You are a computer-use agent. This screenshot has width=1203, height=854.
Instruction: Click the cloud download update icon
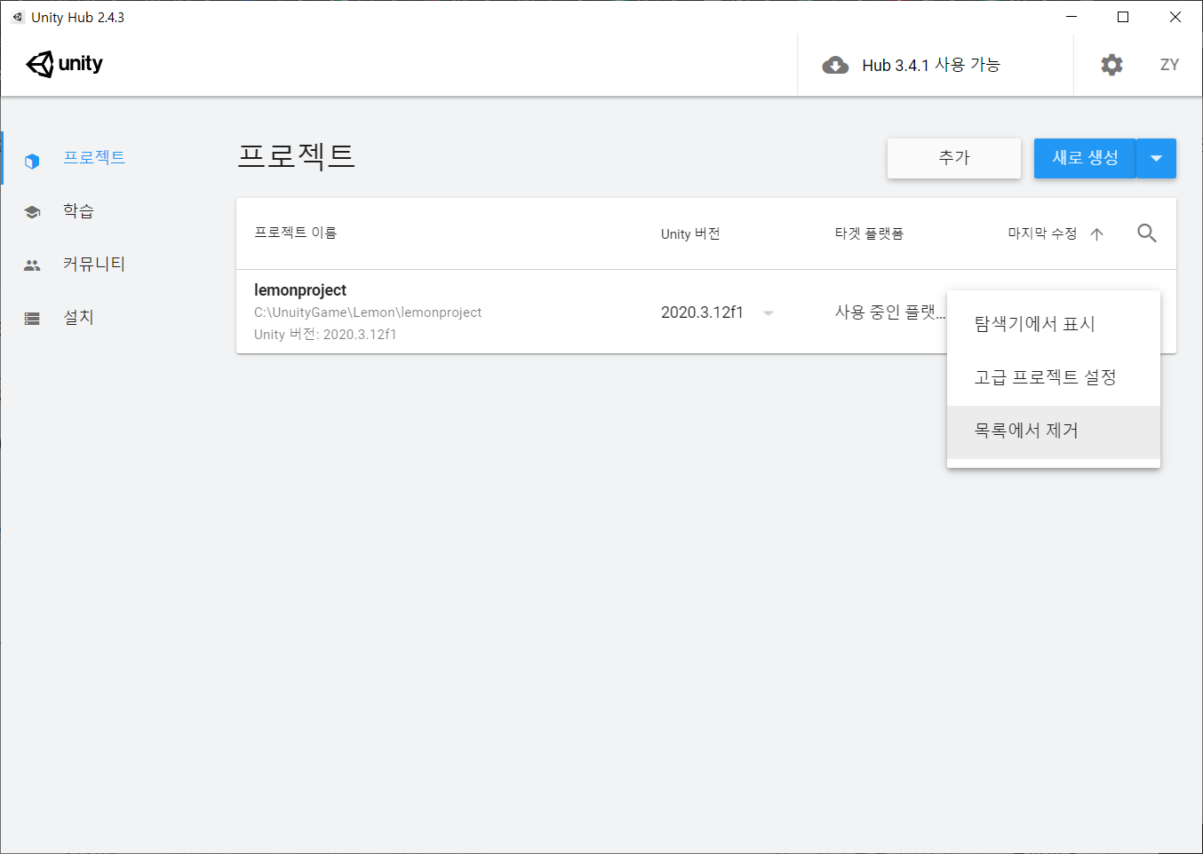click(835, 65)
